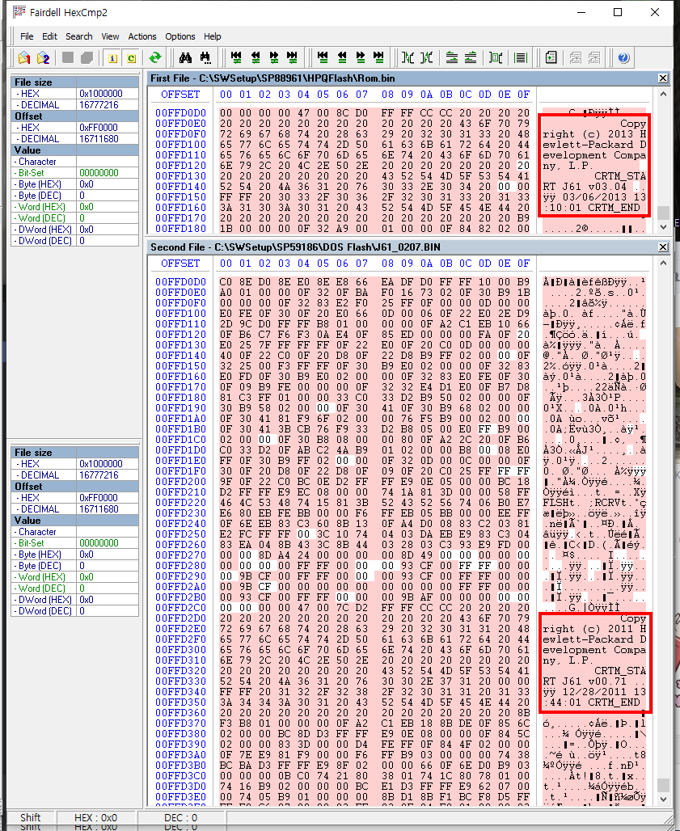Click the First File pane scrollbar thumb

tap(662, 213)
